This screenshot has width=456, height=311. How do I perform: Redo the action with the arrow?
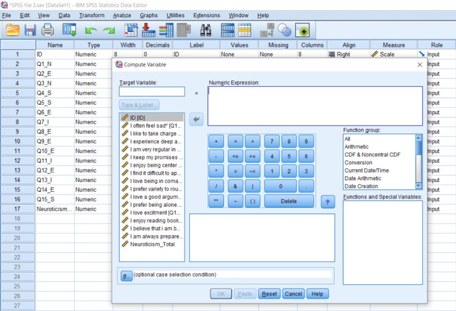click(109, 30)
